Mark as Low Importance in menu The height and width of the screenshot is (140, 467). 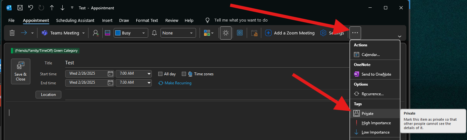(x=375, y=132)
